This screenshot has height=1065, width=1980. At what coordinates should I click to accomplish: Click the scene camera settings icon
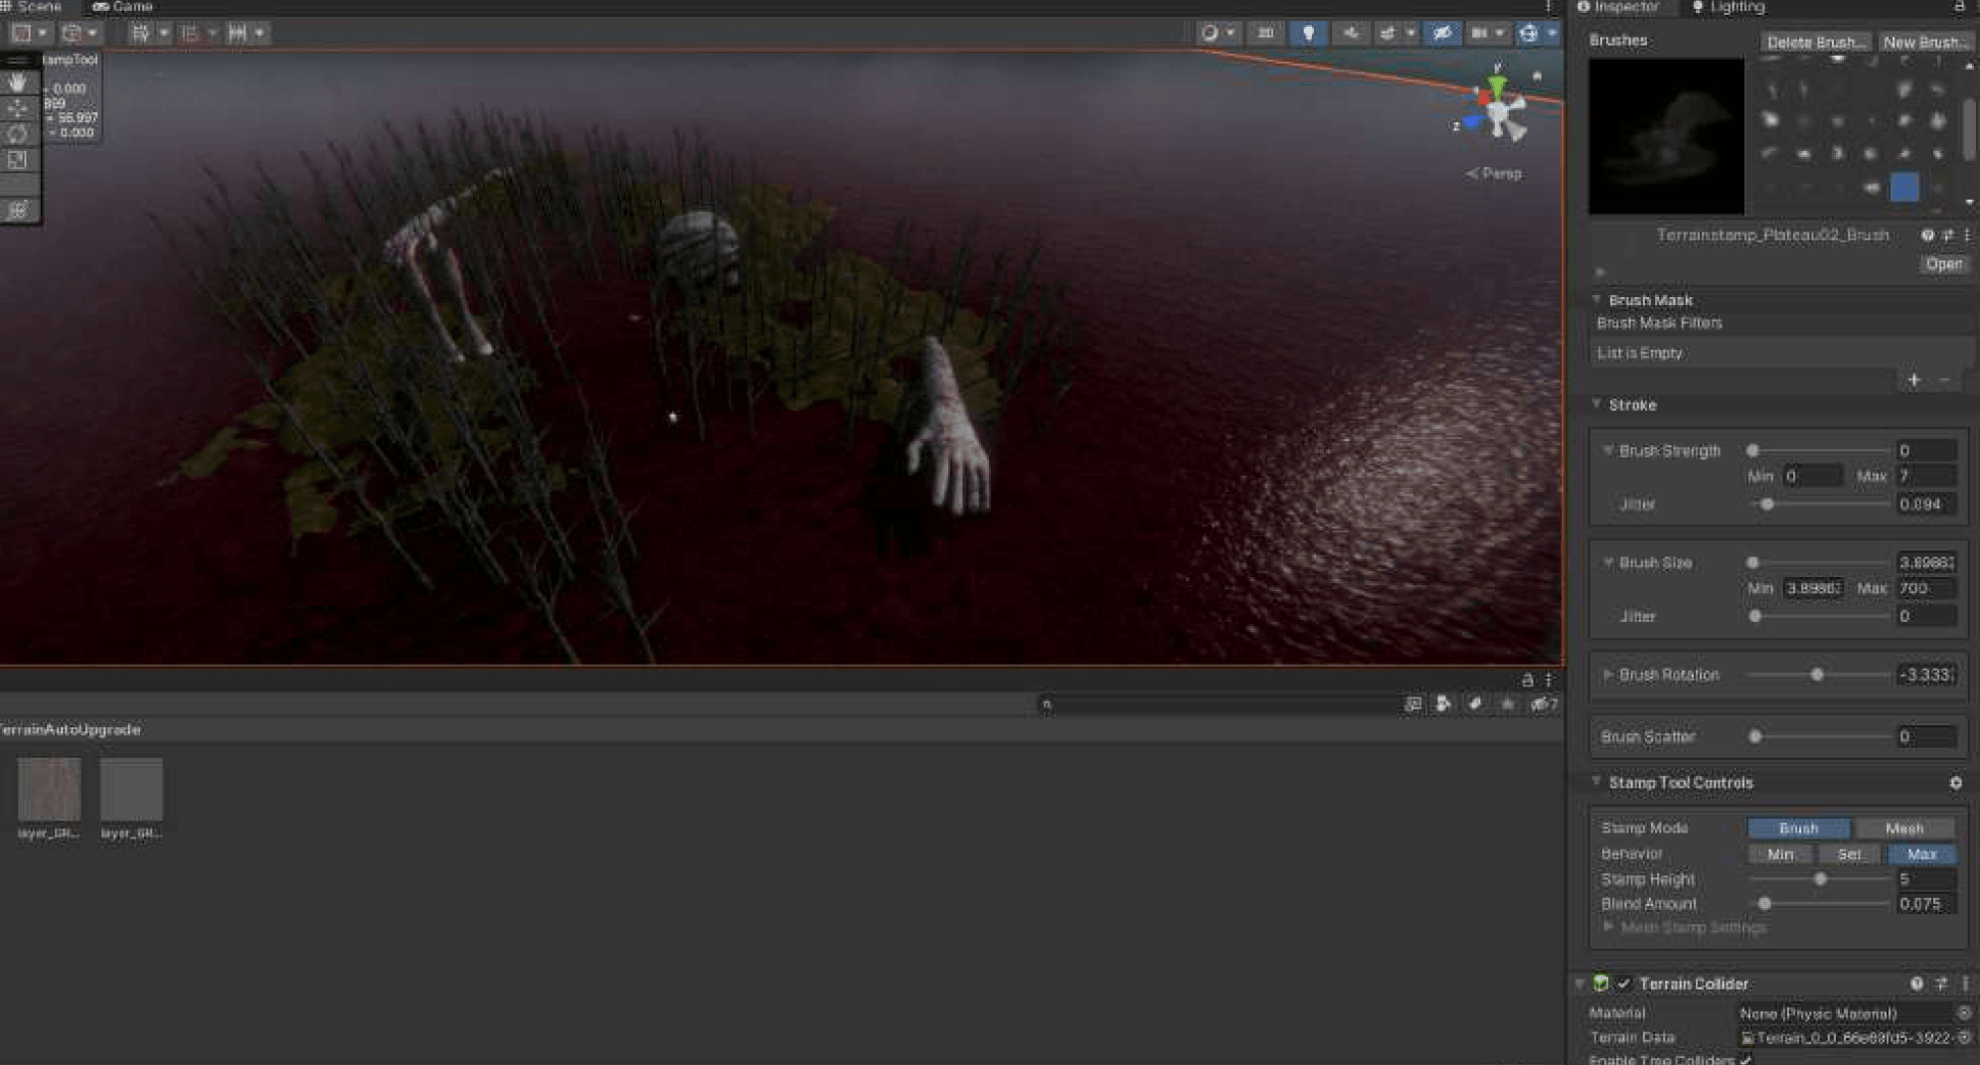1479,33
